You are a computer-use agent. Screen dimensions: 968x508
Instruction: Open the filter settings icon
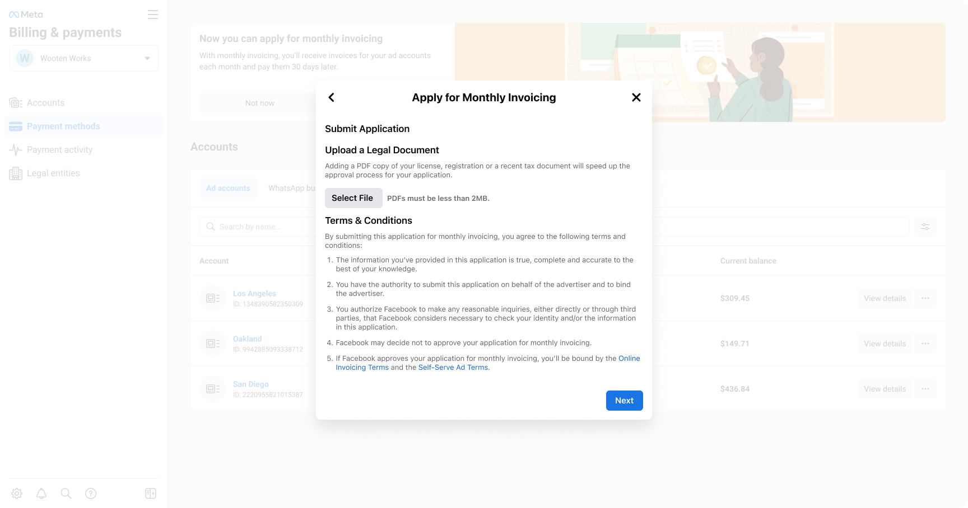(925, 227)
